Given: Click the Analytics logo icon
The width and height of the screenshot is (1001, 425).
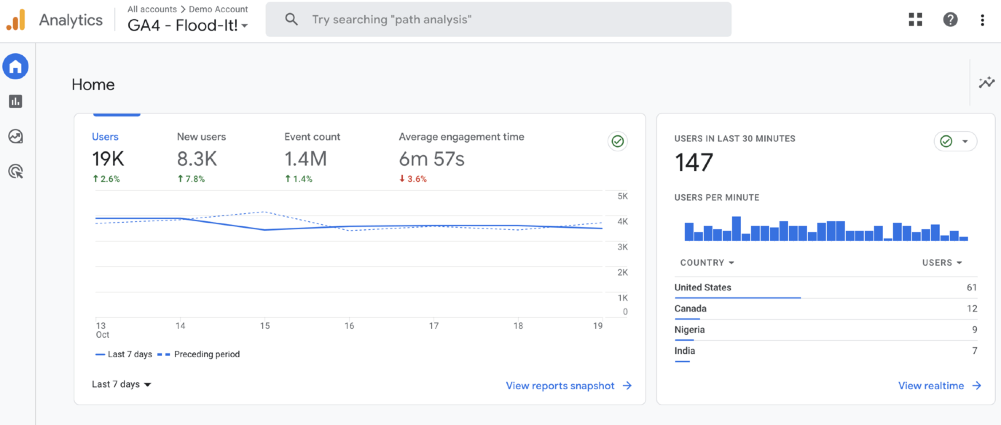Looking at the screenshot, I should pyautogui.click(x=16, y=19).
